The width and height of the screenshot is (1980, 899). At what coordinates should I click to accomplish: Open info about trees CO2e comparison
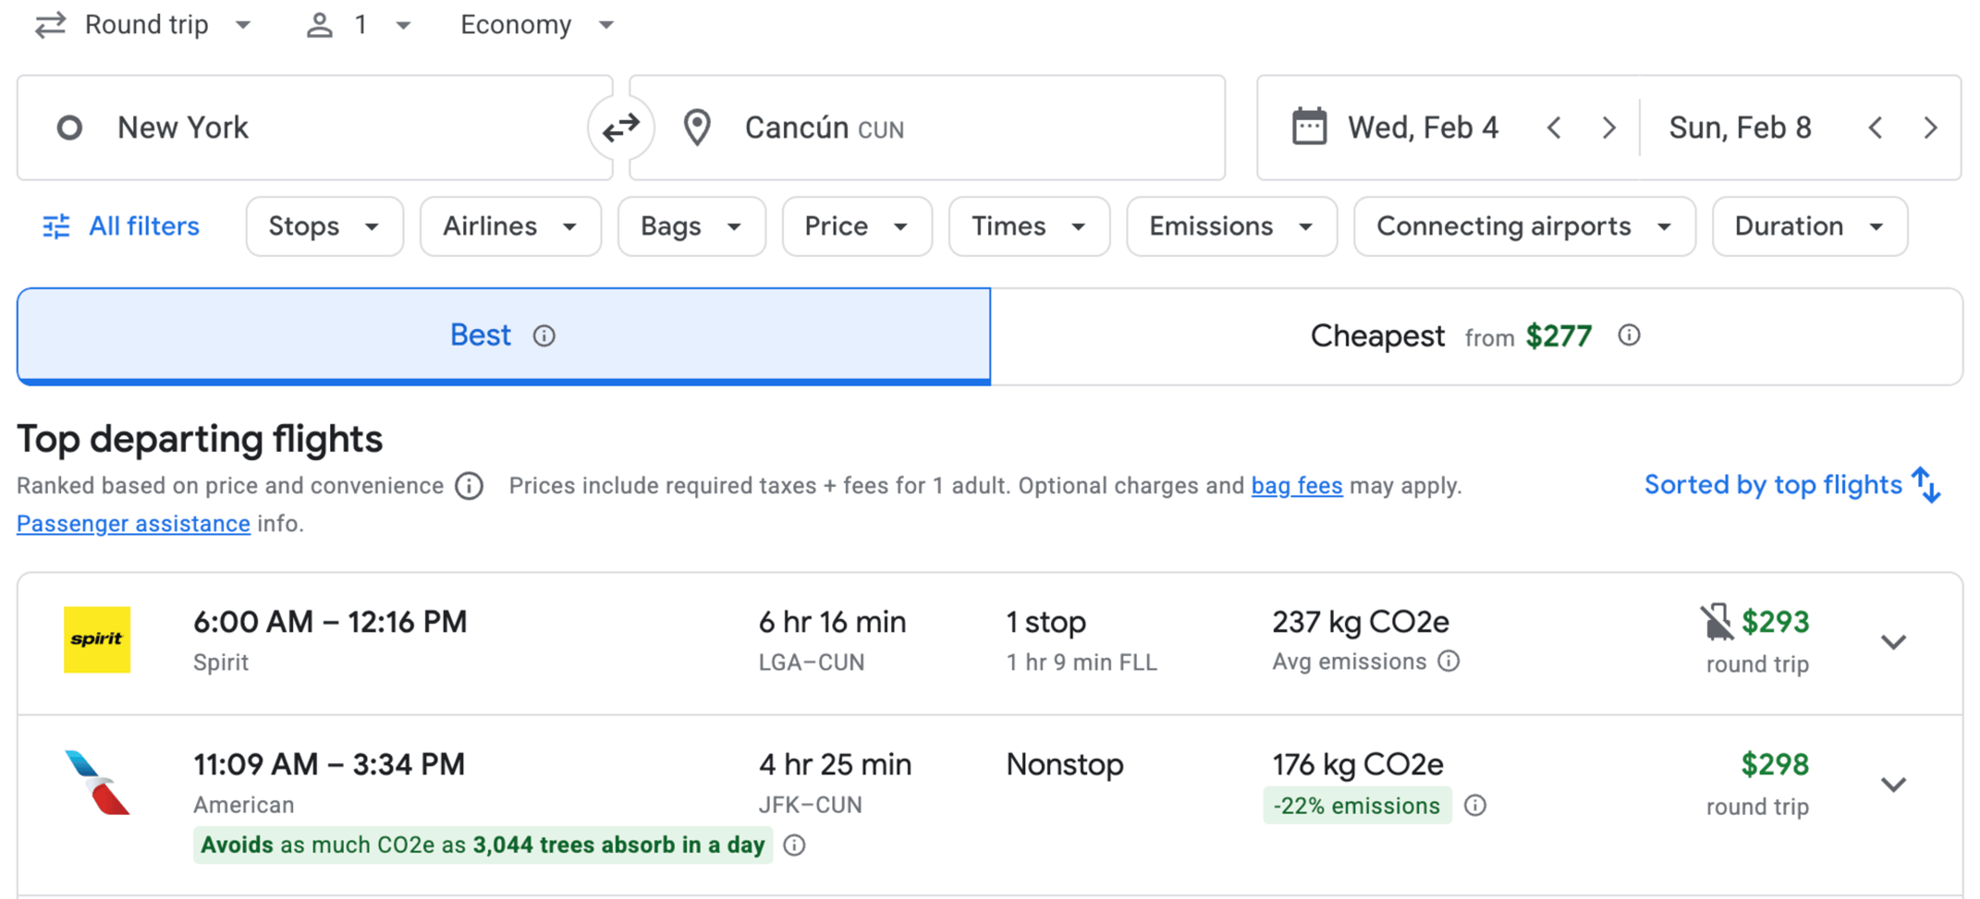[x=794, y=845]
